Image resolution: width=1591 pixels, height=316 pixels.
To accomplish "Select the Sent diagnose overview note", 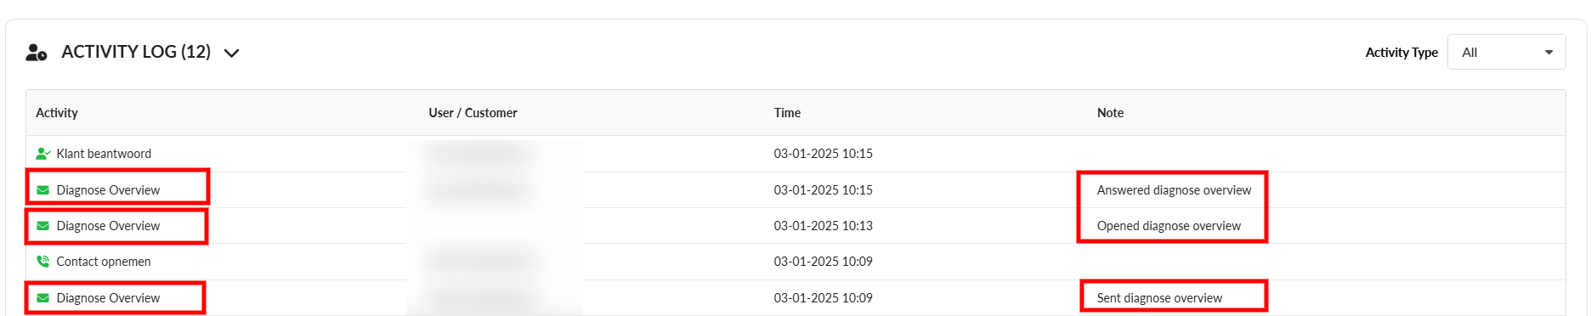I will [1159, 298].
